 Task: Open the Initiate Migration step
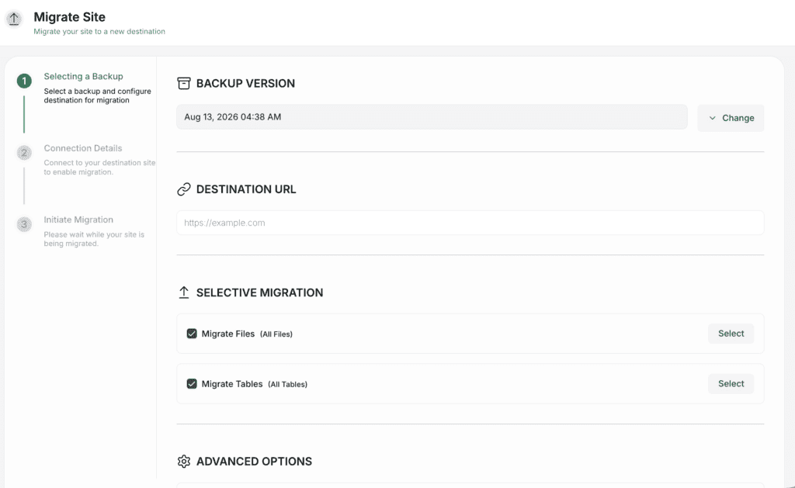(78, 220)
